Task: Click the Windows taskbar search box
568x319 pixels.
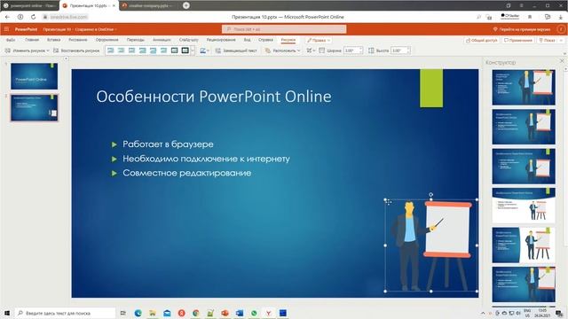Action: pyautogui.click(x=65, y=313)
